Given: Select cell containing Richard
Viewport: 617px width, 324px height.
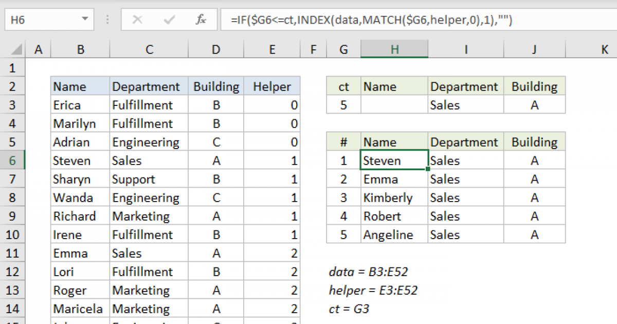Looking at the screenshot, I should (x=80, y=216).
